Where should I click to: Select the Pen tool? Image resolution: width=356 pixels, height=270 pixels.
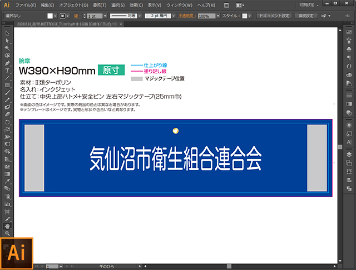(x=7, y=63)
